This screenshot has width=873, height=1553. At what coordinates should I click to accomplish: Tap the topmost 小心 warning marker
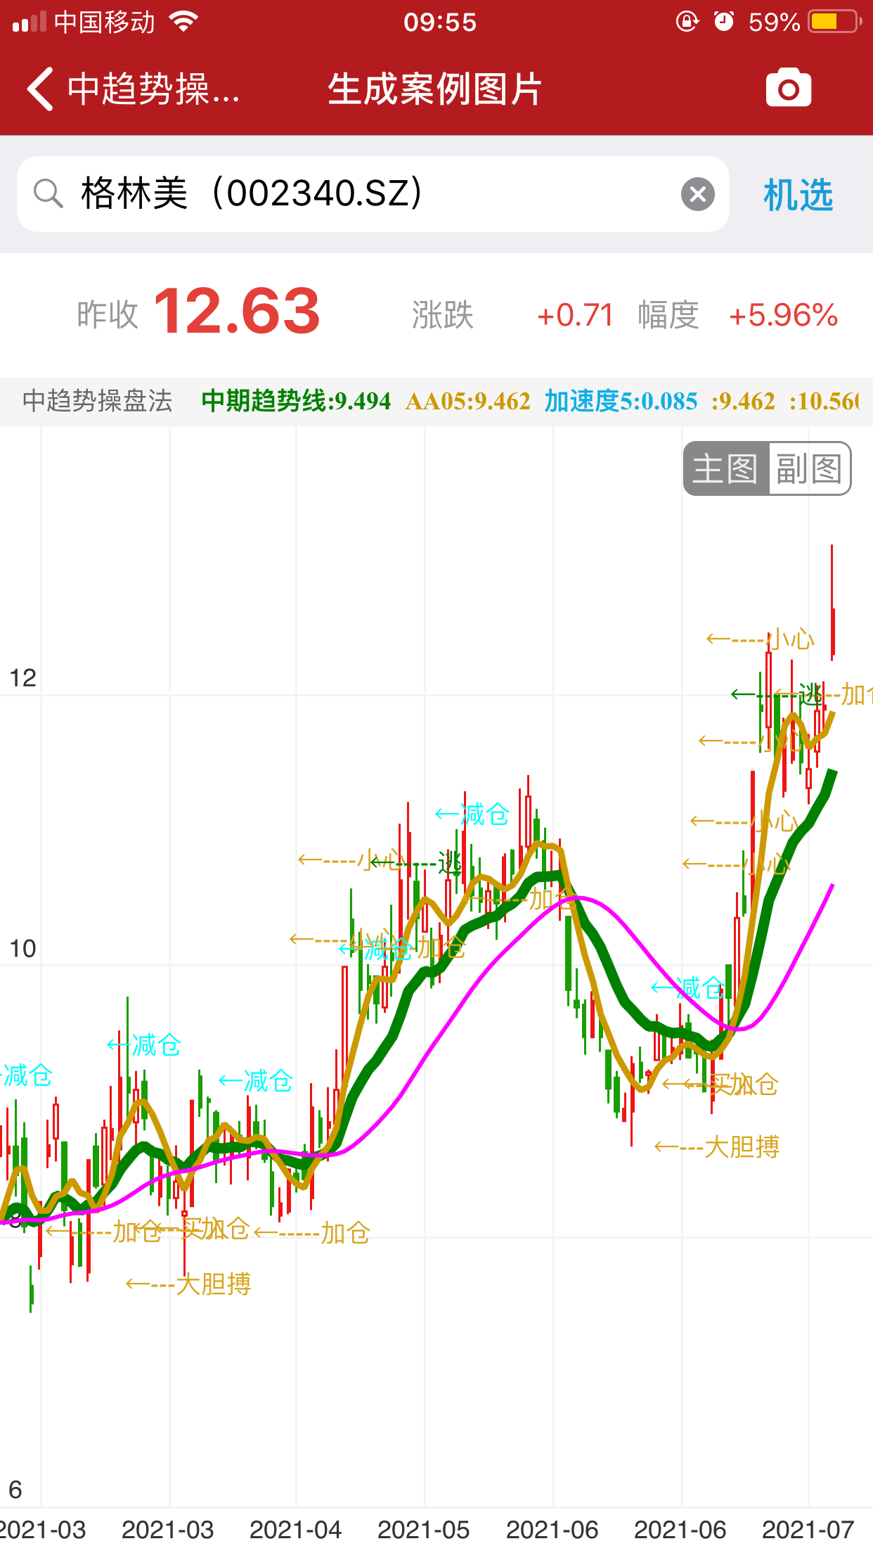pyautogui.click(x=790, y=639)
